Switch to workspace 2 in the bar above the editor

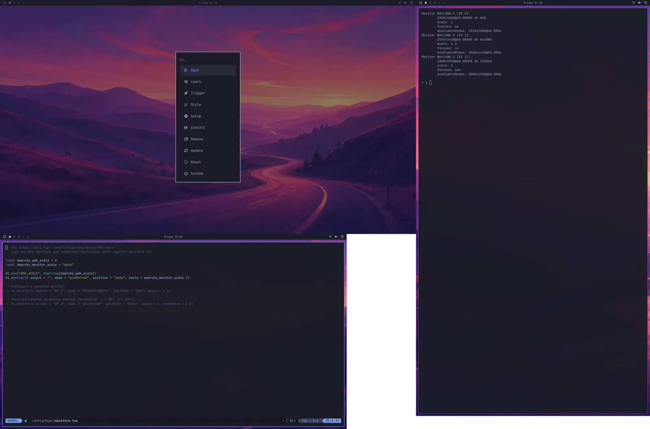(14, 237)
